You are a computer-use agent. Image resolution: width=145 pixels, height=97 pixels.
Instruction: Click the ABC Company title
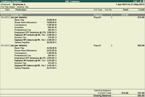(72, 1)
